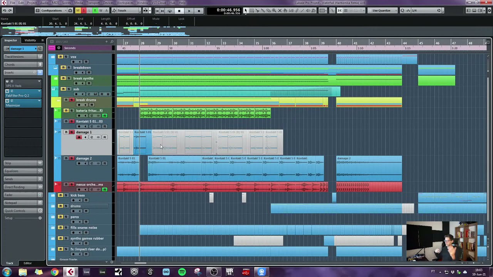The image size is (493, 277).
Task: Open the Project menu
Action: click(32, 3)
